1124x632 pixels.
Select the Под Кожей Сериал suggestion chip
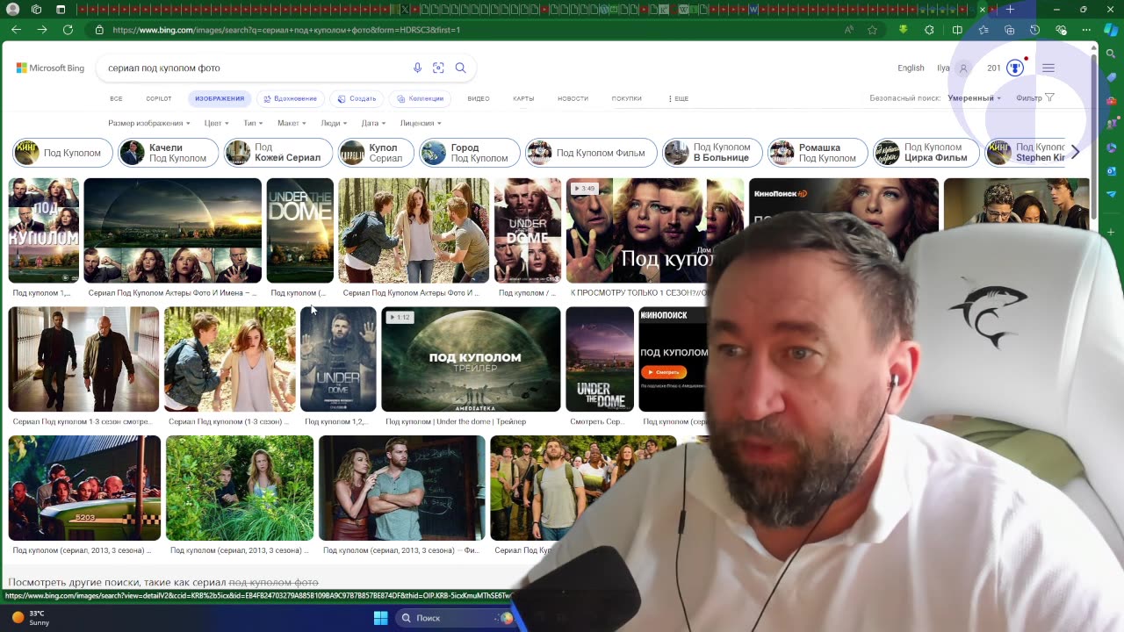(277, 153)
